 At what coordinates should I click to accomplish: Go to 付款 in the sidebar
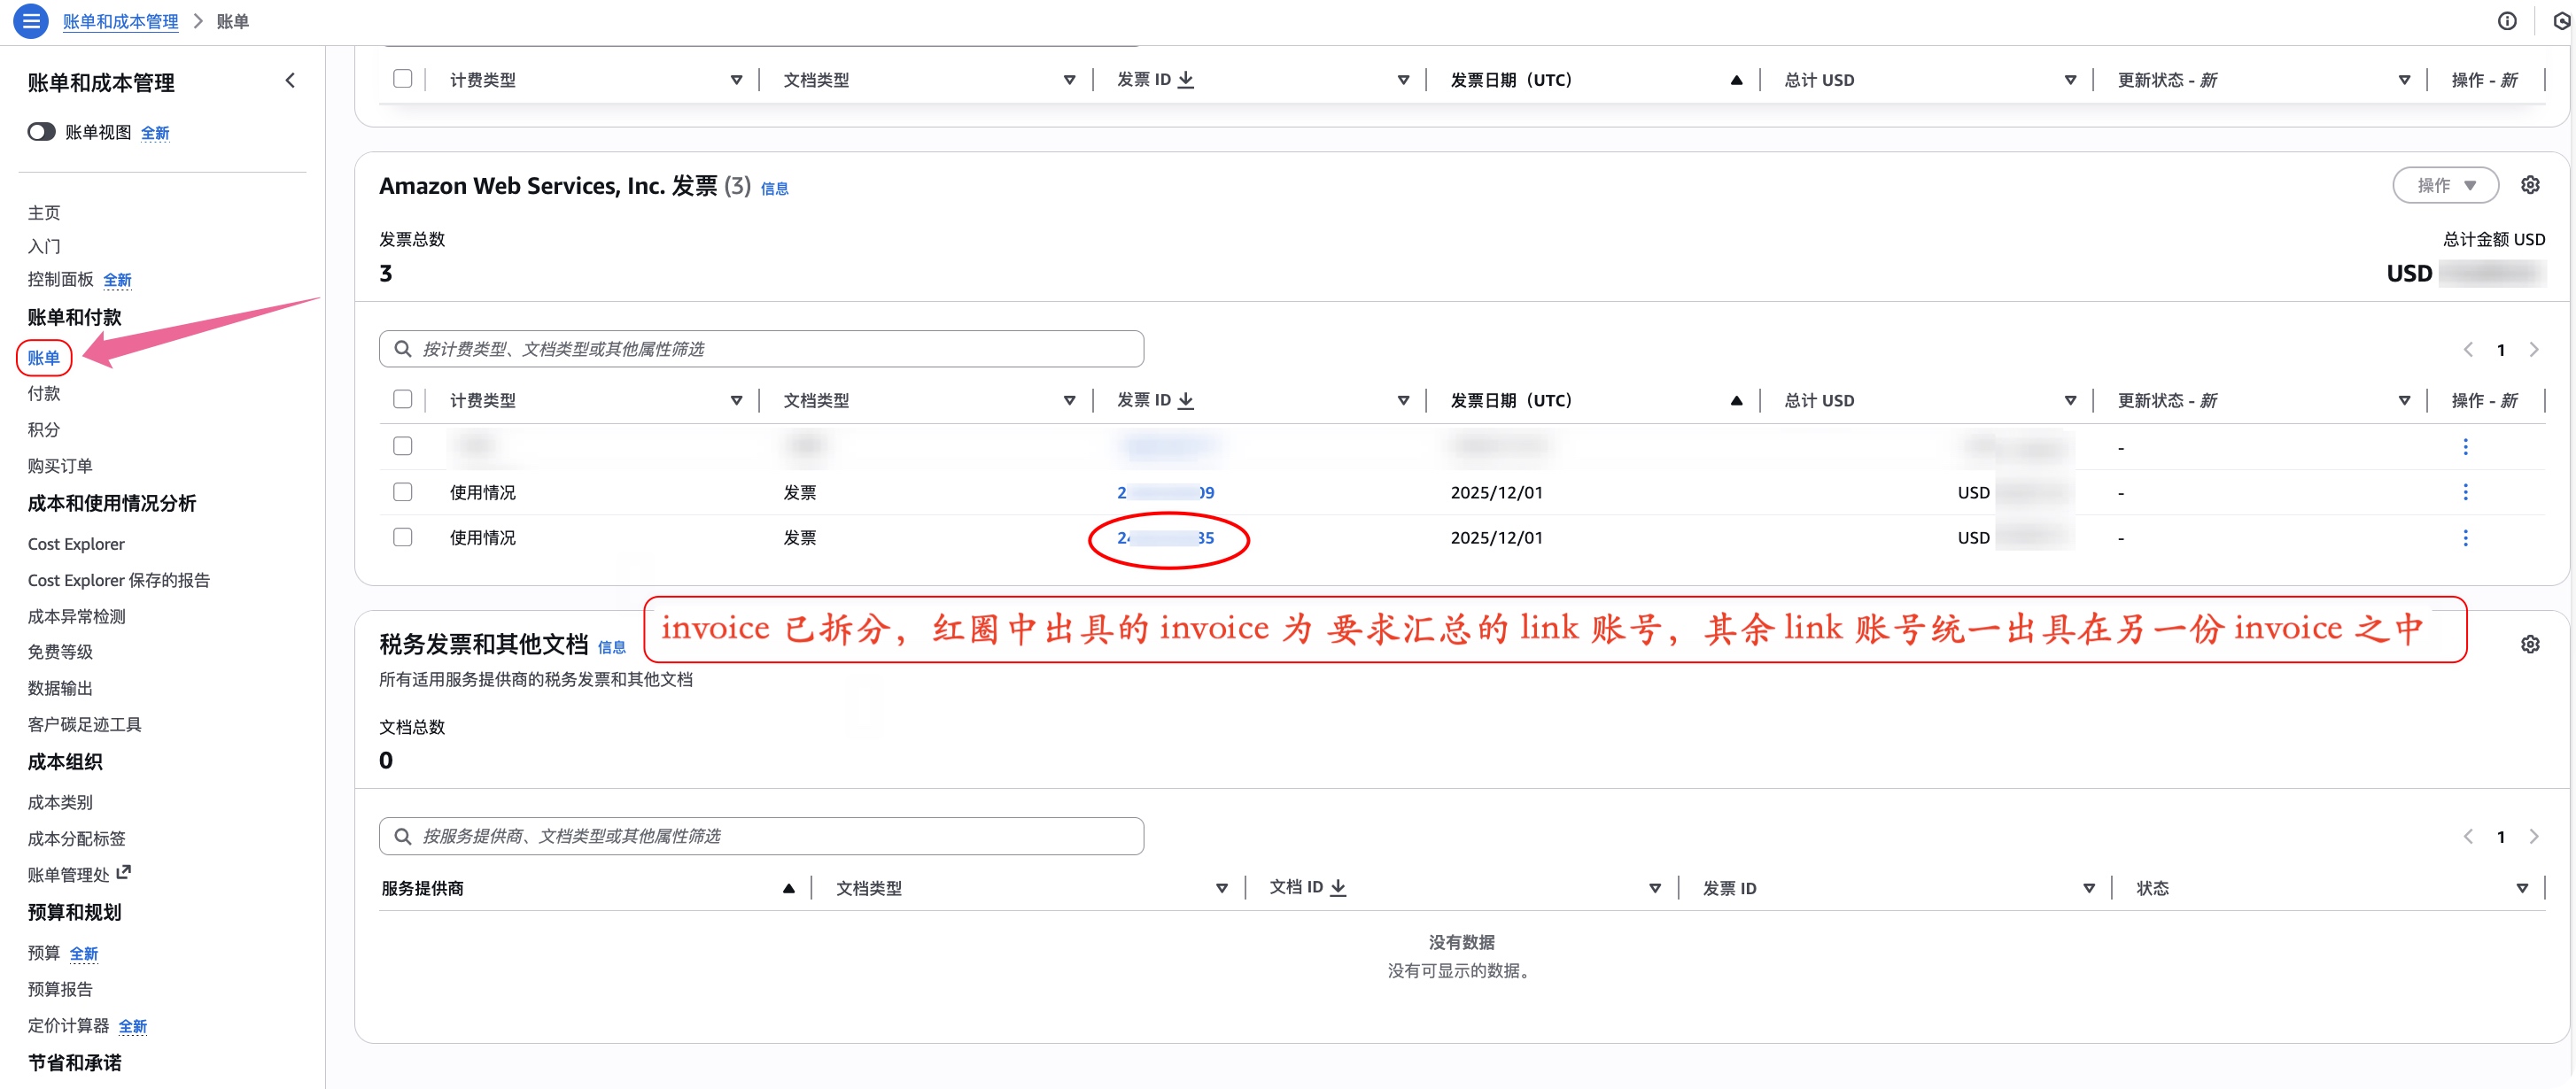(x=44, y=394)
